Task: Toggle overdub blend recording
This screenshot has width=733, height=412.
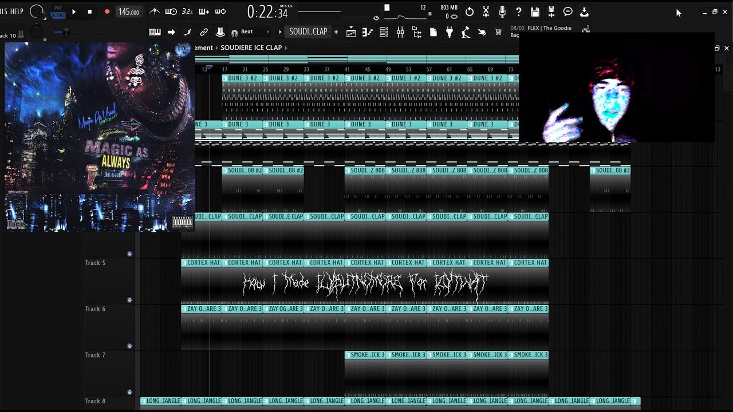Action: [204, 11]
